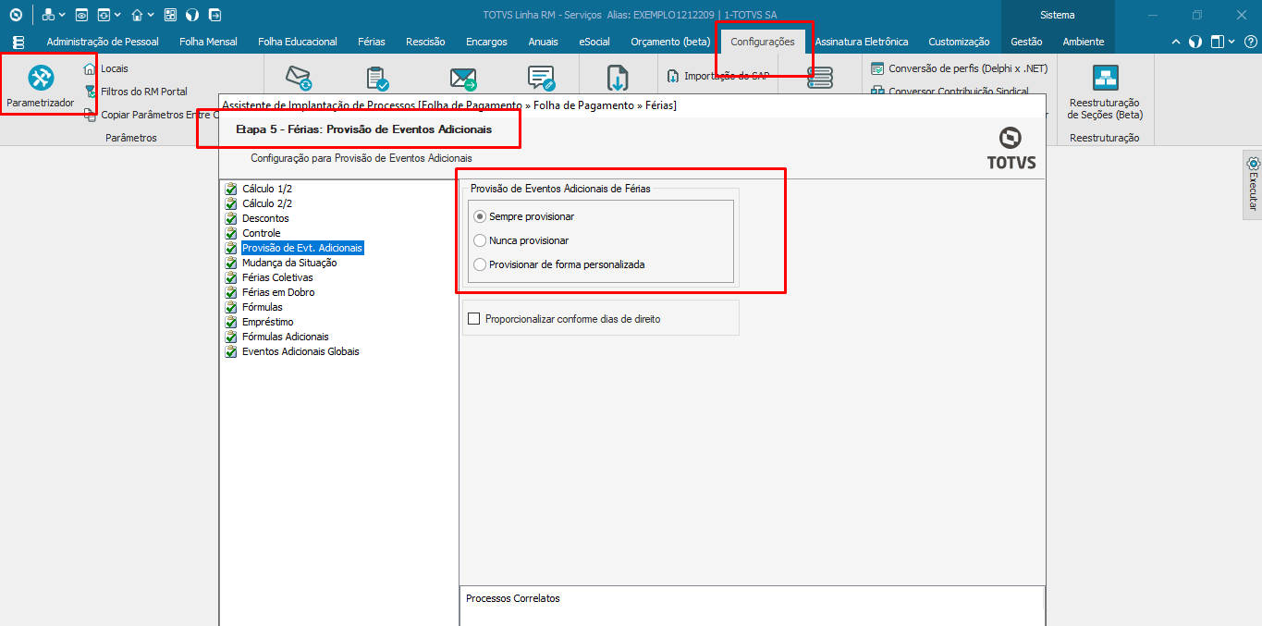Image resolution: width=1262 pixels, height=626 pixels.
Task: Click the chat message with pencil icon
Action: click(x=541, y=79)
